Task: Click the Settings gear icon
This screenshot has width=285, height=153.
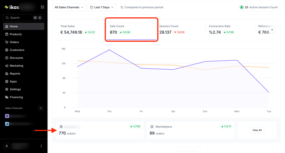Action: coord(7,89)
